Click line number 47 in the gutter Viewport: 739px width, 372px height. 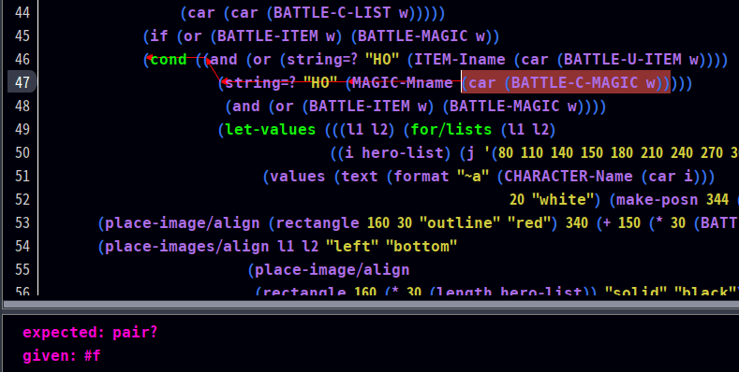pyautogui.click(x=22, y=82)
